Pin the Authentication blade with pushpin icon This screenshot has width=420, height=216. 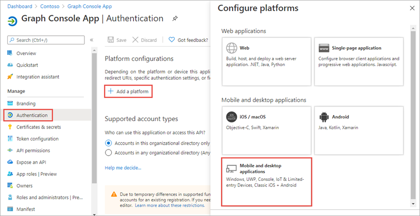click(175, 19)
